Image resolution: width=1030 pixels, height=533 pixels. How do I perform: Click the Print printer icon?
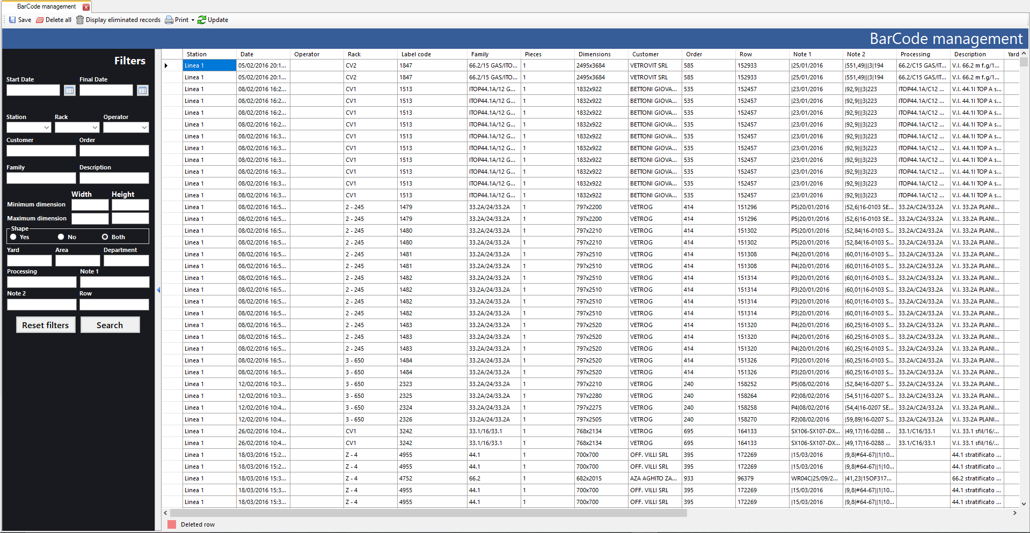click(x=169, y=20)
